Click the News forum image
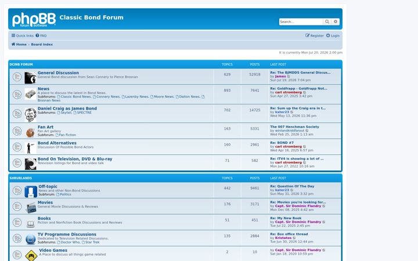Screen dimensions: 418x261 30,94
